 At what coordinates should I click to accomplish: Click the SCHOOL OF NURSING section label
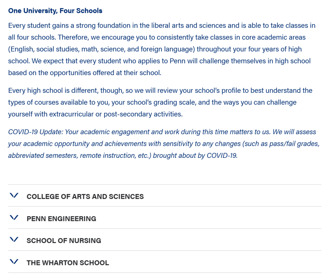coord(64,241)
